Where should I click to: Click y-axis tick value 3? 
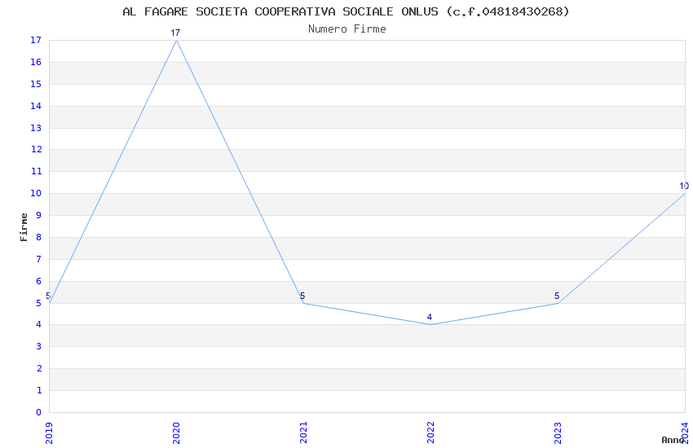click(x=39, y=346)
